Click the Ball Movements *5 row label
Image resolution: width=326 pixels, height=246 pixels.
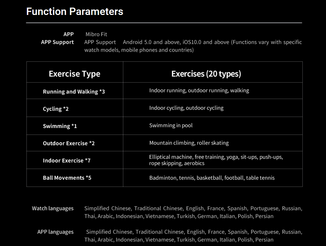(67, 178)
